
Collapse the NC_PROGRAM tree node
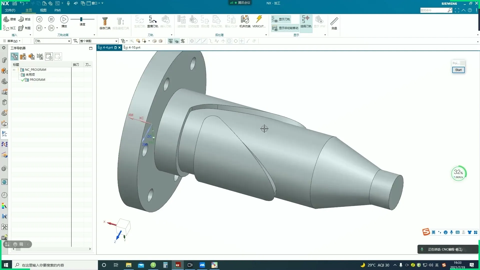click(x=14, y=70)
